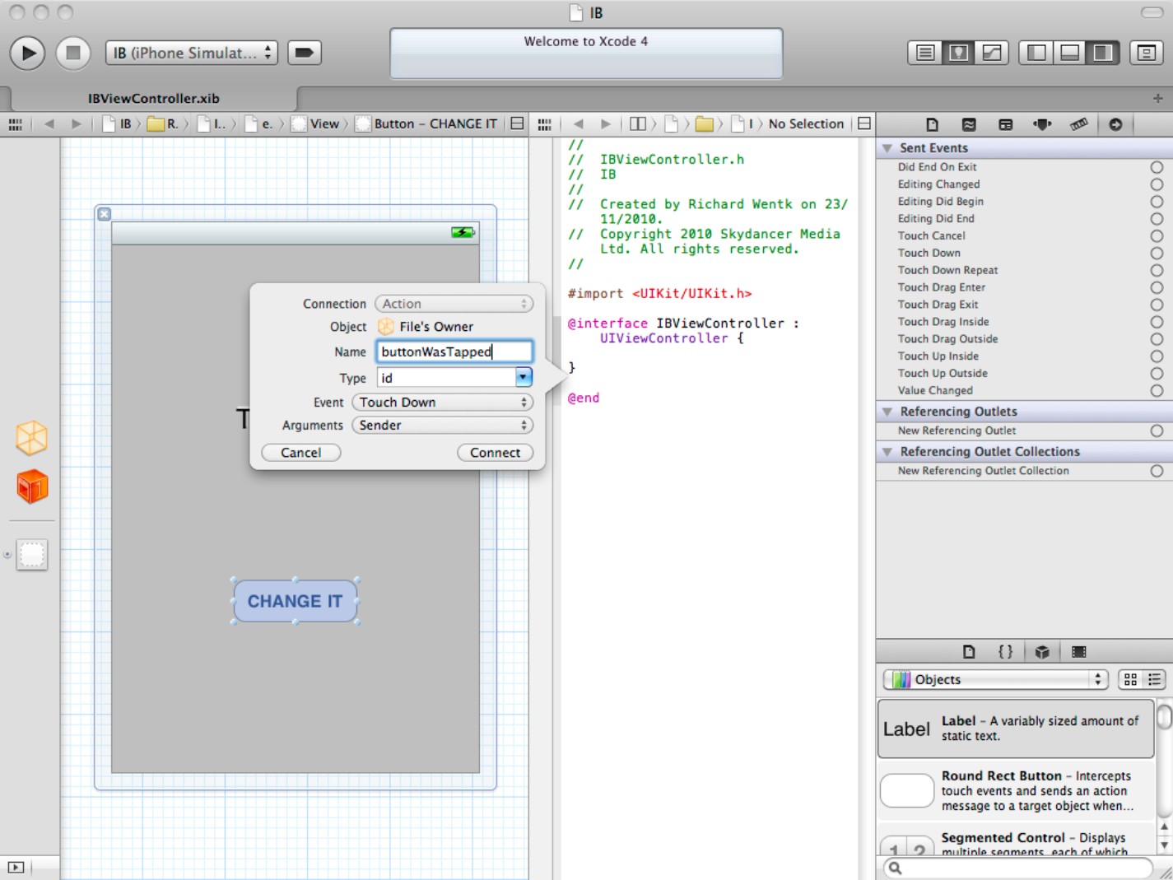
Task: Go forward in assistant editor history
Action: [605, 124]
